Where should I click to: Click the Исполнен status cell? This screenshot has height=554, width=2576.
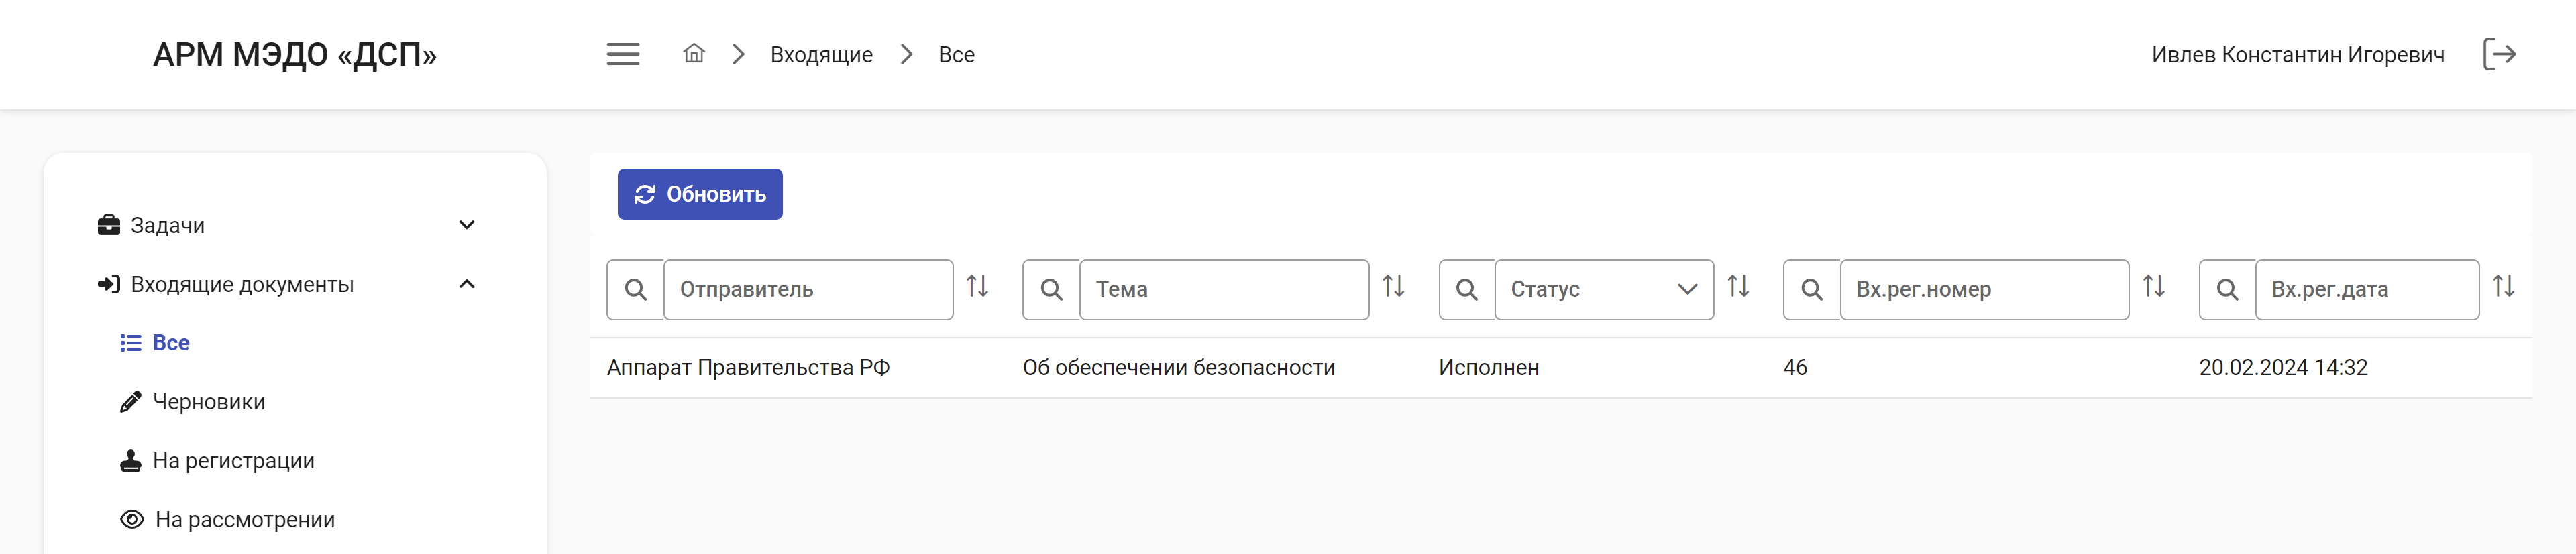pyautogui.click(x=1488, y=368)
